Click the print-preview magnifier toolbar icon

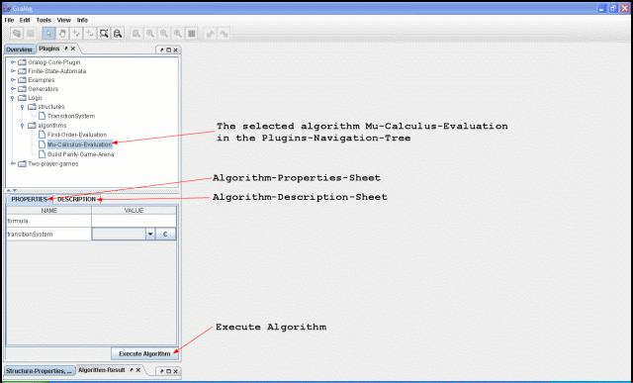[118, 34]
